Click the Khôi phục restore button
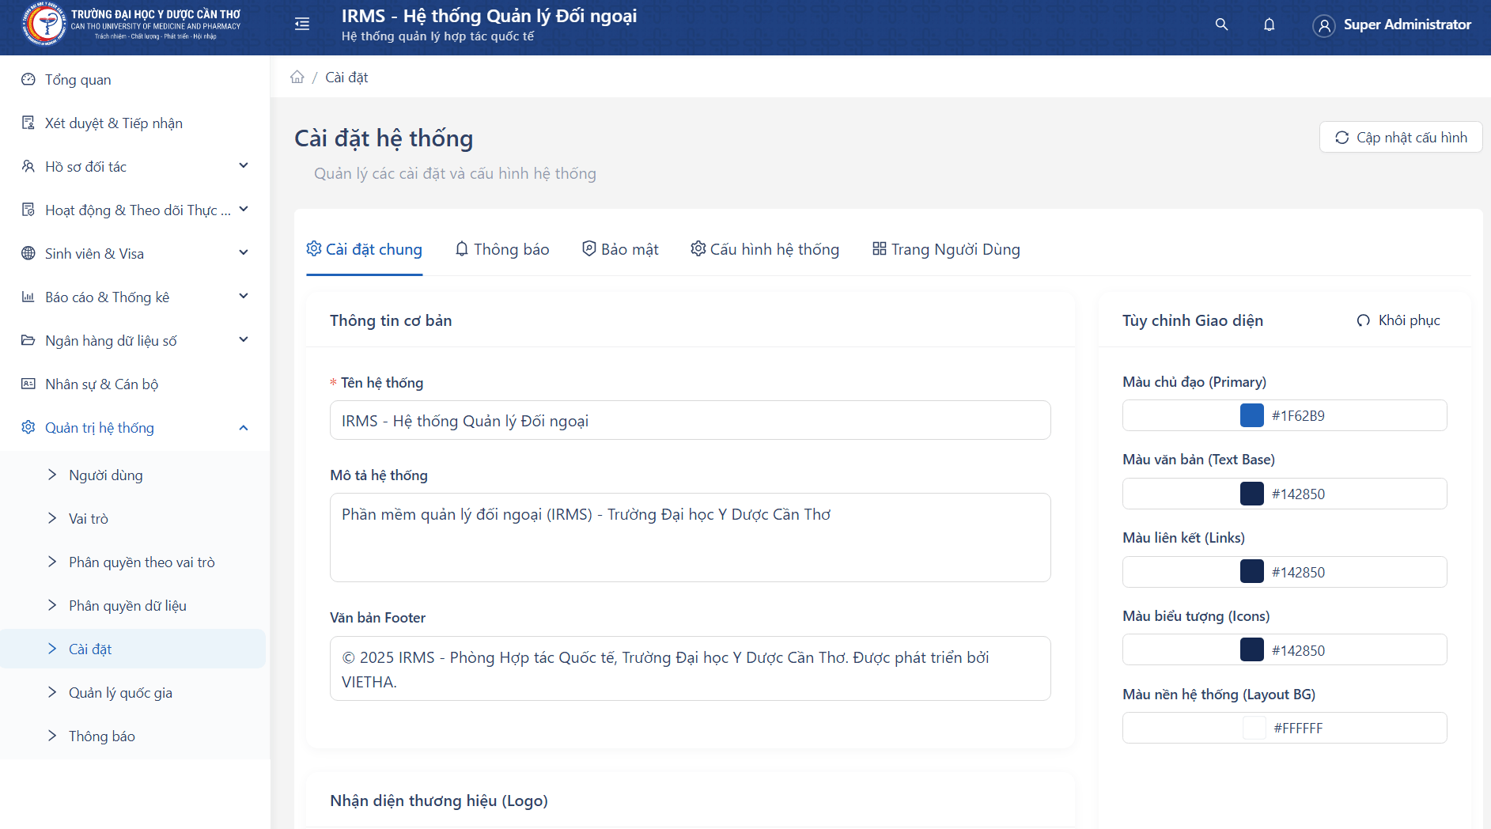Viewport: 1491px width, 829px height. tap(1398, 320)
